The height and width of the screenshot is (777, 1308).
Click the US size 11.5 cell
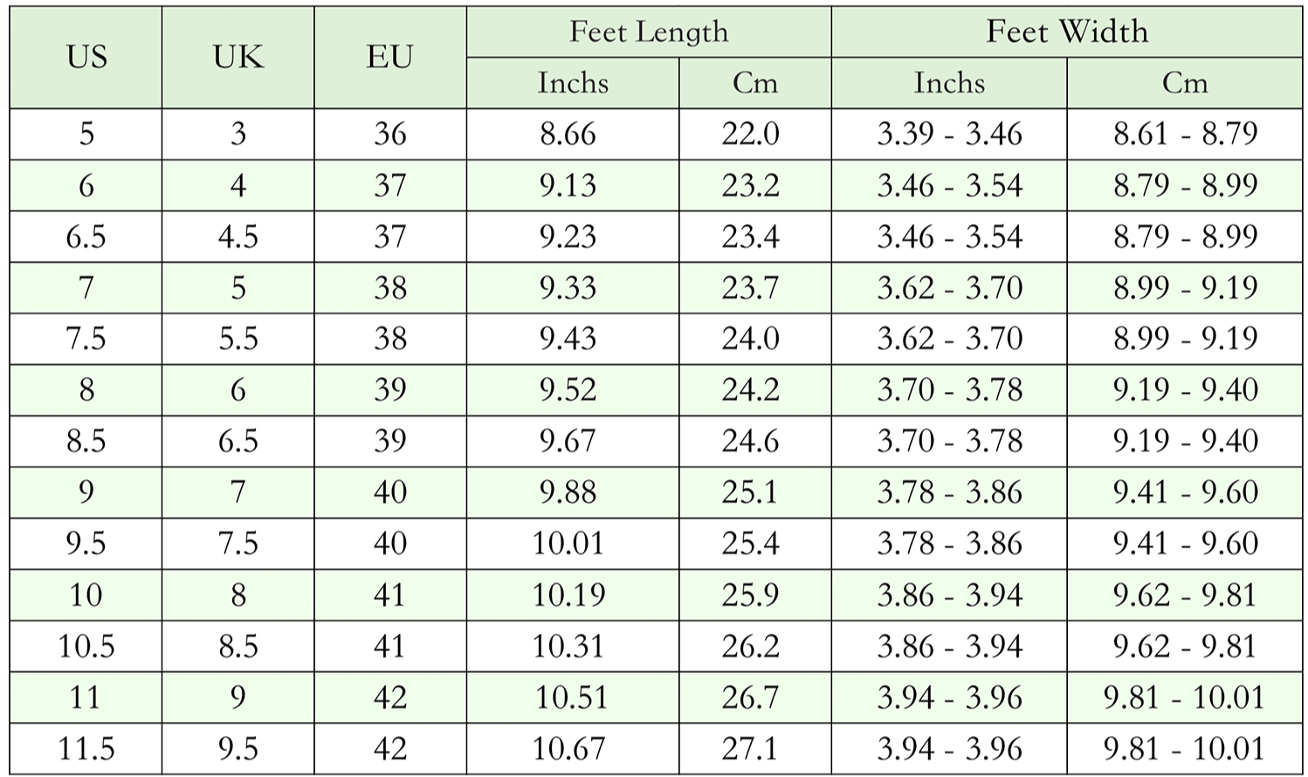tap(86, 748)
